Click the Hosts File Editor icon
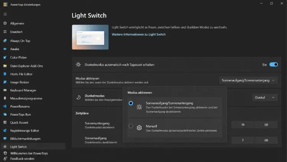 tap(5, 74)
